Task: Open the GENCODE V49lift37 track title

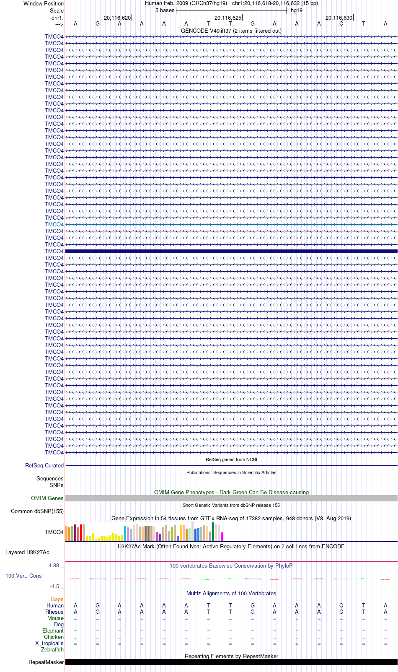Action: coord(231,31)
